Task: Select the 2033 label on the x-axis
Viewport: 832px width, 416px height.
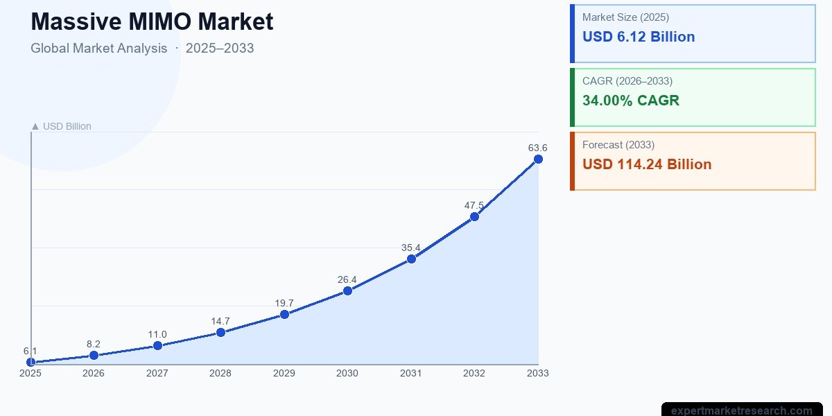Action: point(538,373)
